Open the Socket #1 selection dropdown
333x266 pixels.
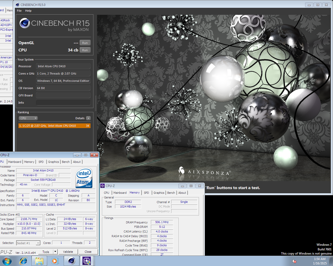(x=28, y=243)
